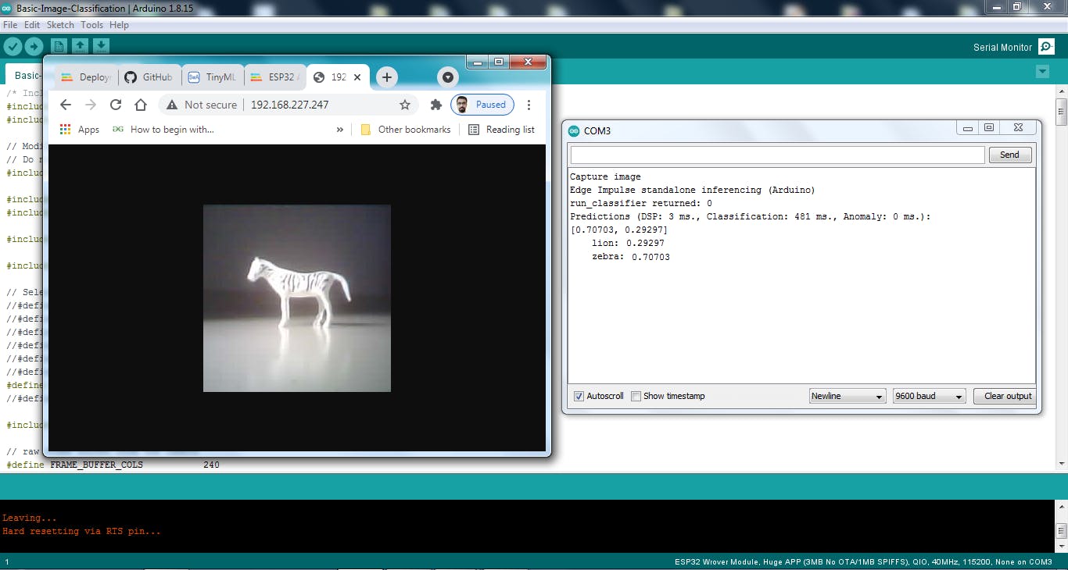Image resolution: width=1068 pixels, height=570 pixels.
Task: Click the Not secure warning icon
Action: [x=173, y=105]
